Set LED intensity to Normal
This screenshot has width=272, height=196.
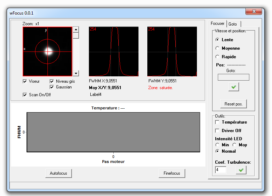click(217, 151)
